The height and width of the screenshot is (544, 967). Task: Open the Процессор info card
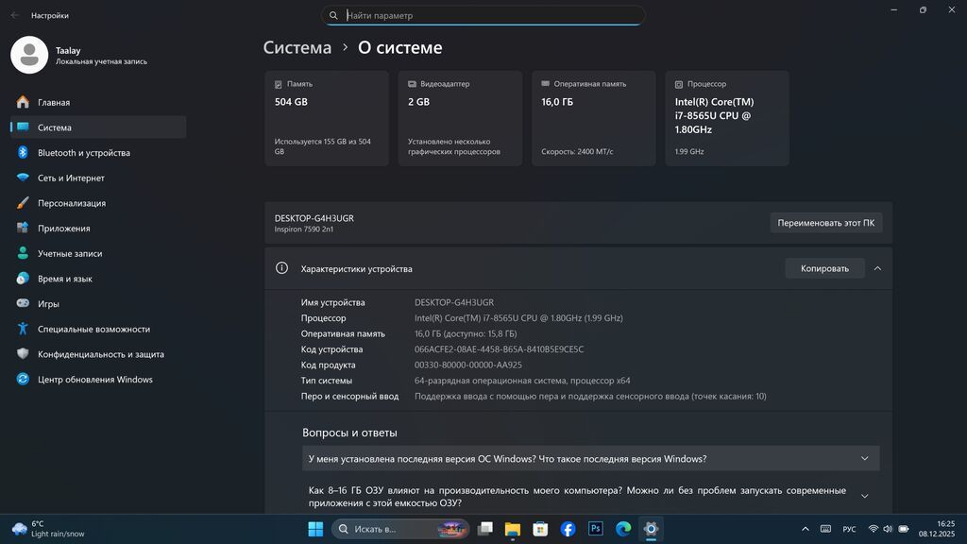pos(727,118)
